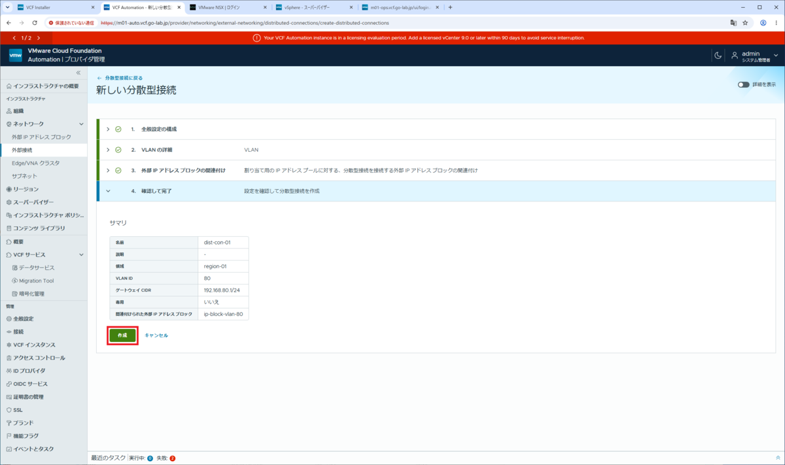Toggle dark mode moon icon
Viewport: 785px width, 465px height.
[x=718, y=56]
